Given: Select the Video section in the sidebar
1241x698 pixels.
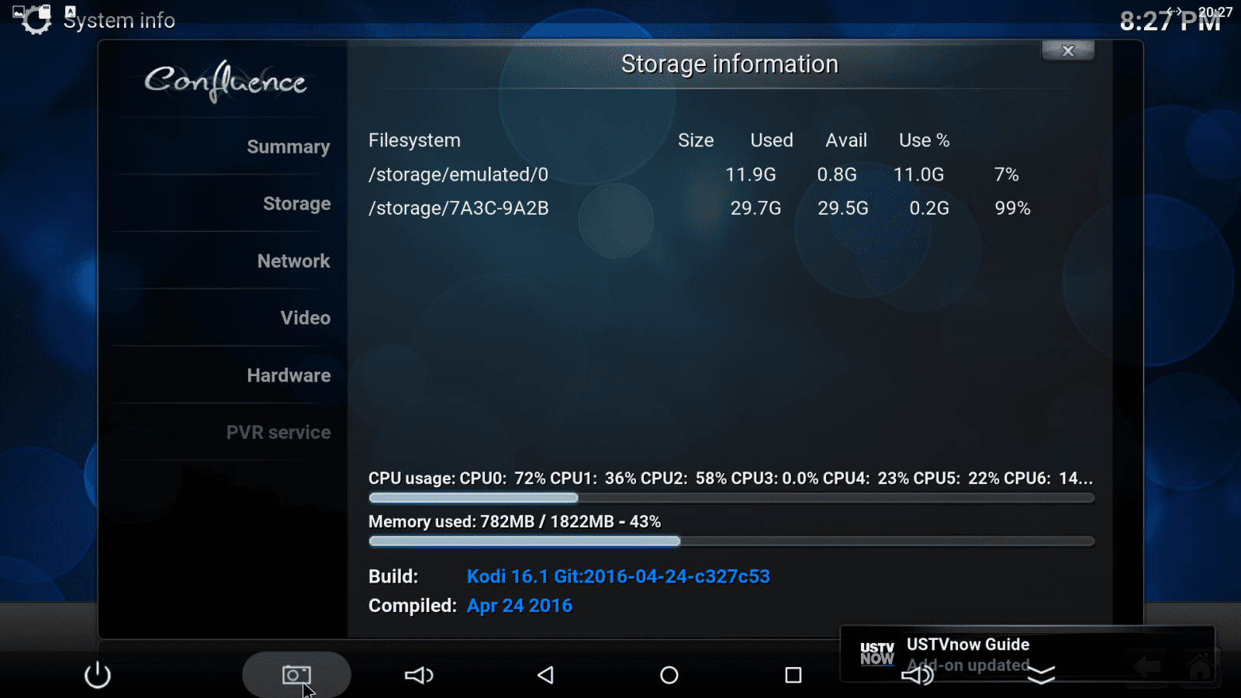Looking at the screenshot, I should click(x=305, y=318).
